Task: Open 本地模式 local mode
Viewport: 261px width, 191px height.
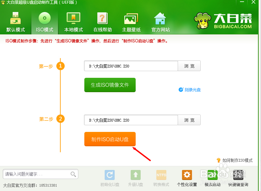Action: pos(73,22)
